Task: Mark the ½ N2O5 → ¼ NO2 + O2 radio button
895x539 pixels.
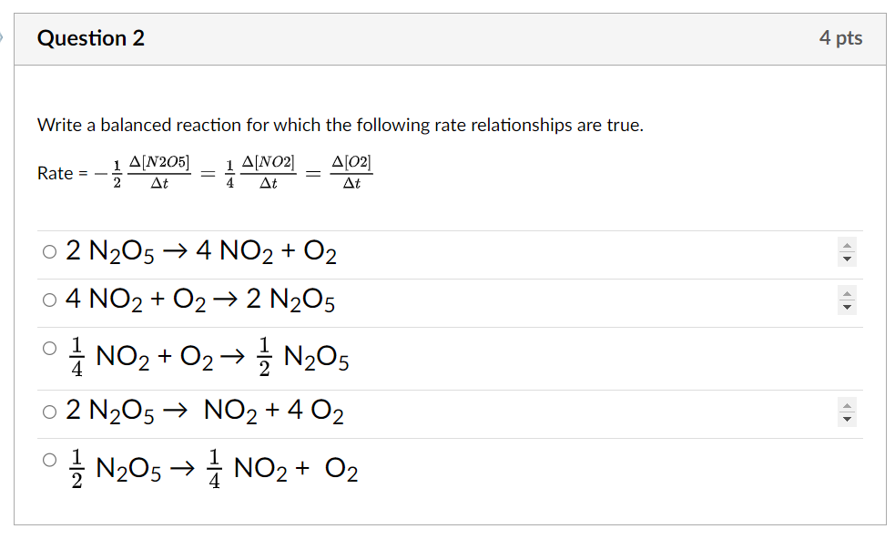Action: coord(50,460)
